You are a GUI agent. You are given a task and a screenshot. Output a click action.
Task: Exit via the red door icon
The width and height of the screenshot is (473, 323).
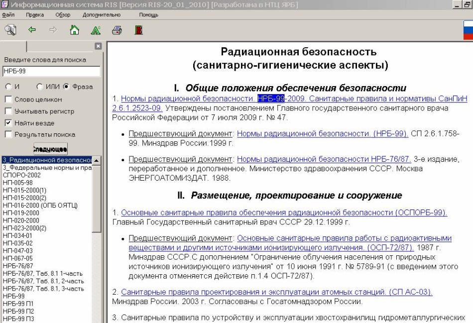click(138, 30)
